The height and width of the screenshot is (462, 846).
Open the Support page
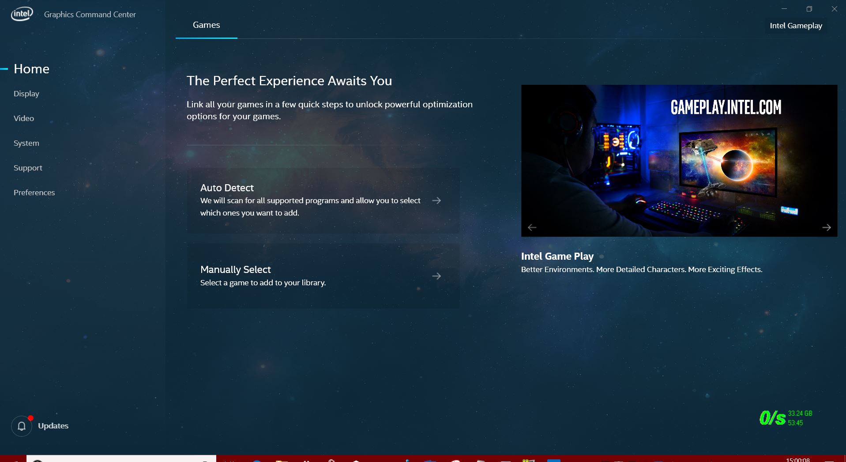(x=28, y=168)
